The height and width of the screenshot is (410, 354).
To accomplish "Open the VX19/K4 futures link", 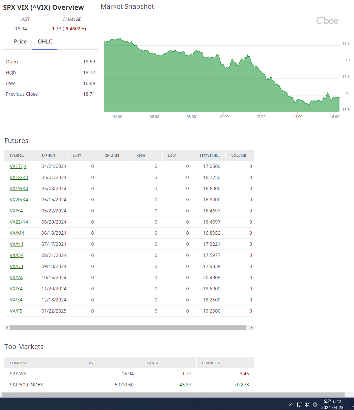I will coord(19,188).
